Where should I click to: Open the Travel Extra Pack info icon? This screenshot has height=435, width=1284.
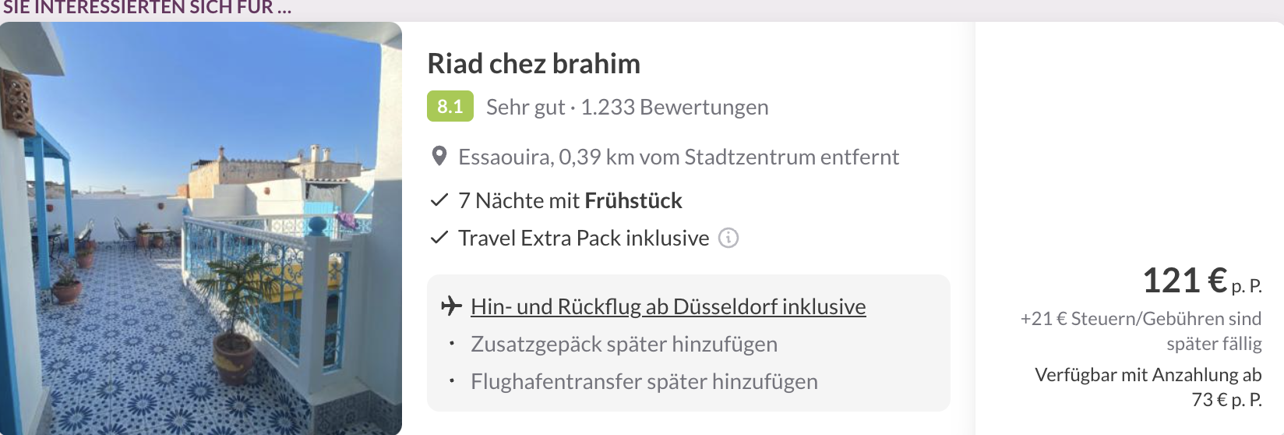click(x=728, y=238)
